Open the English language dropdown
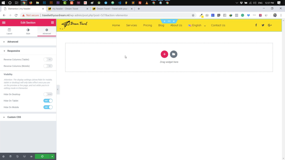The image size is (285, 160). [x=197, y=25]
